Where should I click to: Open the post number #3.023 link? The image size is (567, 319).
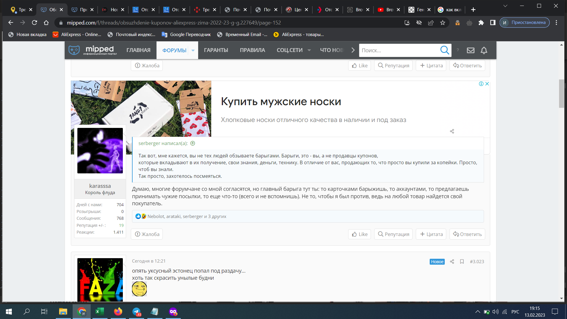477,261
